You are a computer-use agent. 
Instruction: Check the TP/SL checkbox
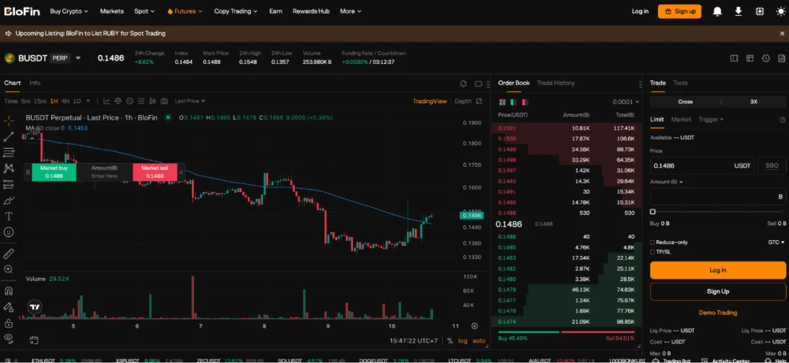pyautogui.click(x=653, y=252)
